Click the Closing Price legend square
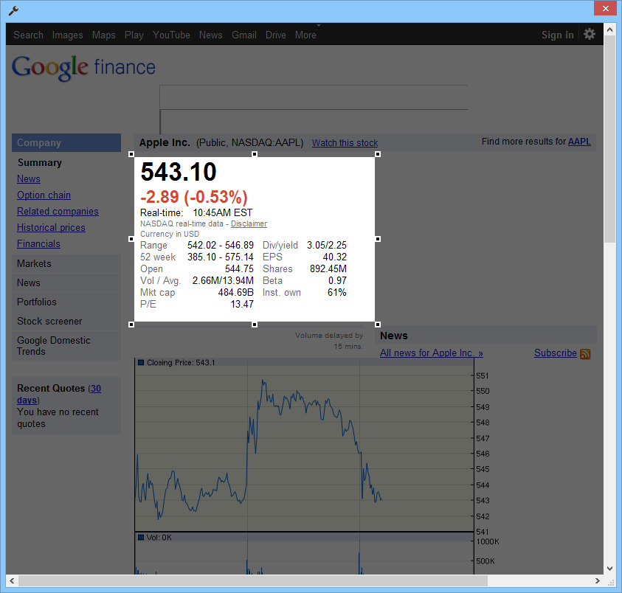The image size is (622, 593). (x=140, y=362)
